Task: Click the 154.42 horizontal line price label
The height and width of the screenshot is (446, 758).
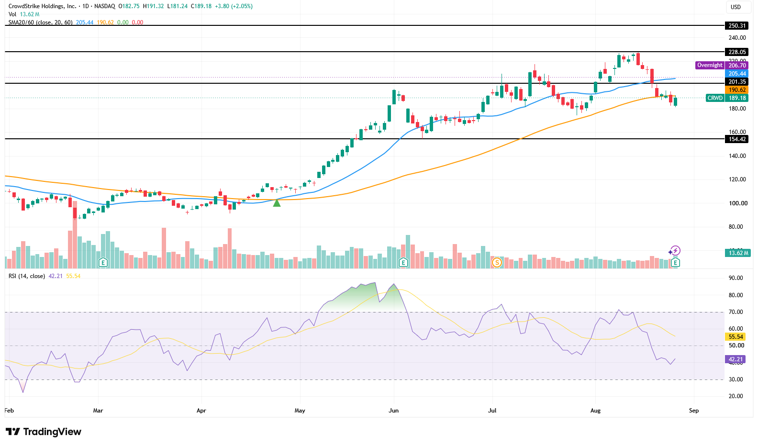Action: [737, 139]
